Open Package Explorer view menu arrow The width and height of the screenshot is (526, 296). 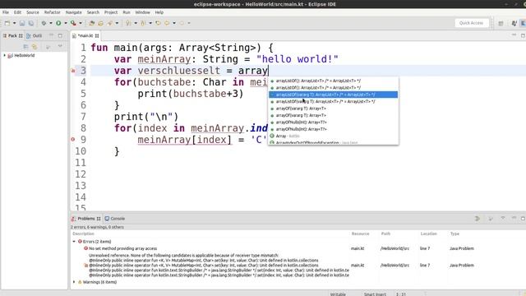60,46
